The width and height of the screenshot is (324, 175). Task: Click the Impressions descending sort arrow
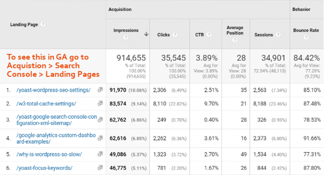point(146,34)
